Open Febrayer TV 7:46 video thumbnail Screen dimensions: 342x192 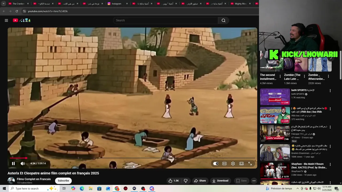pyautogui.click(x=275, y=134)
